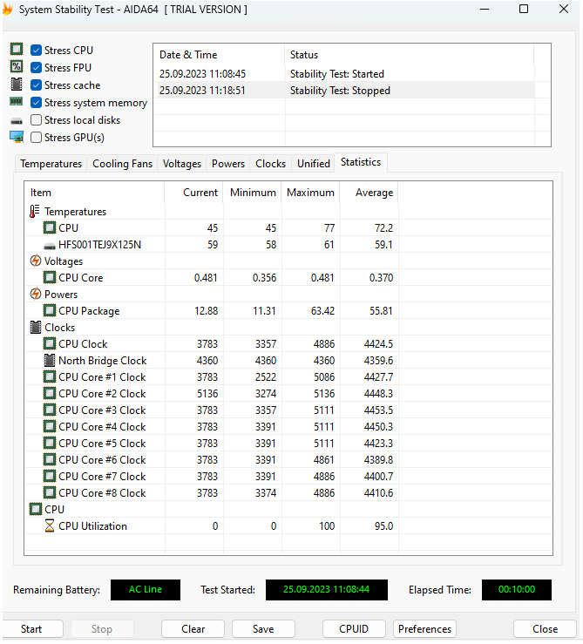This screenshot has height=644, width=583.
Task: Switch to the Powers tab
Action: click(228, 164)
